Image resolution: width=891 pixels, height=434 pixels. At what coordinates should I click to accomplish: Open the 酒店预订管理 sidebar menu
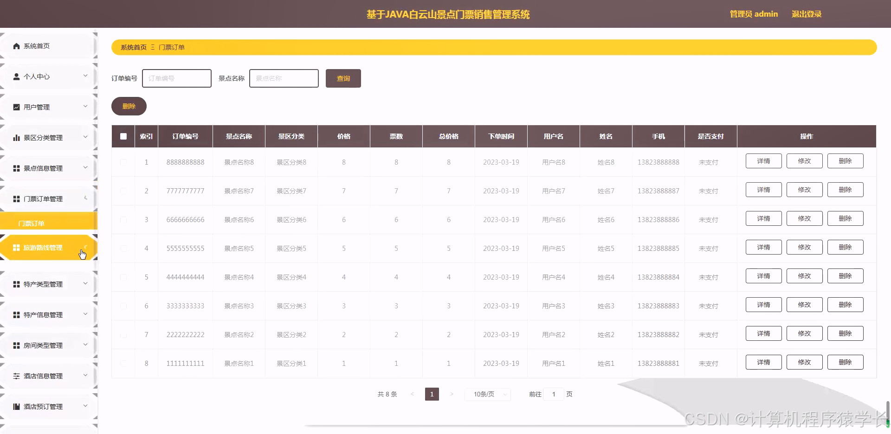pos(48,407)
